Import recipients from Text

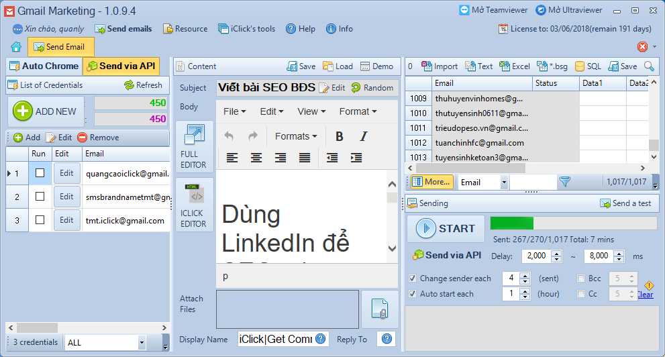pyautogui.click(x=479, y=66)
